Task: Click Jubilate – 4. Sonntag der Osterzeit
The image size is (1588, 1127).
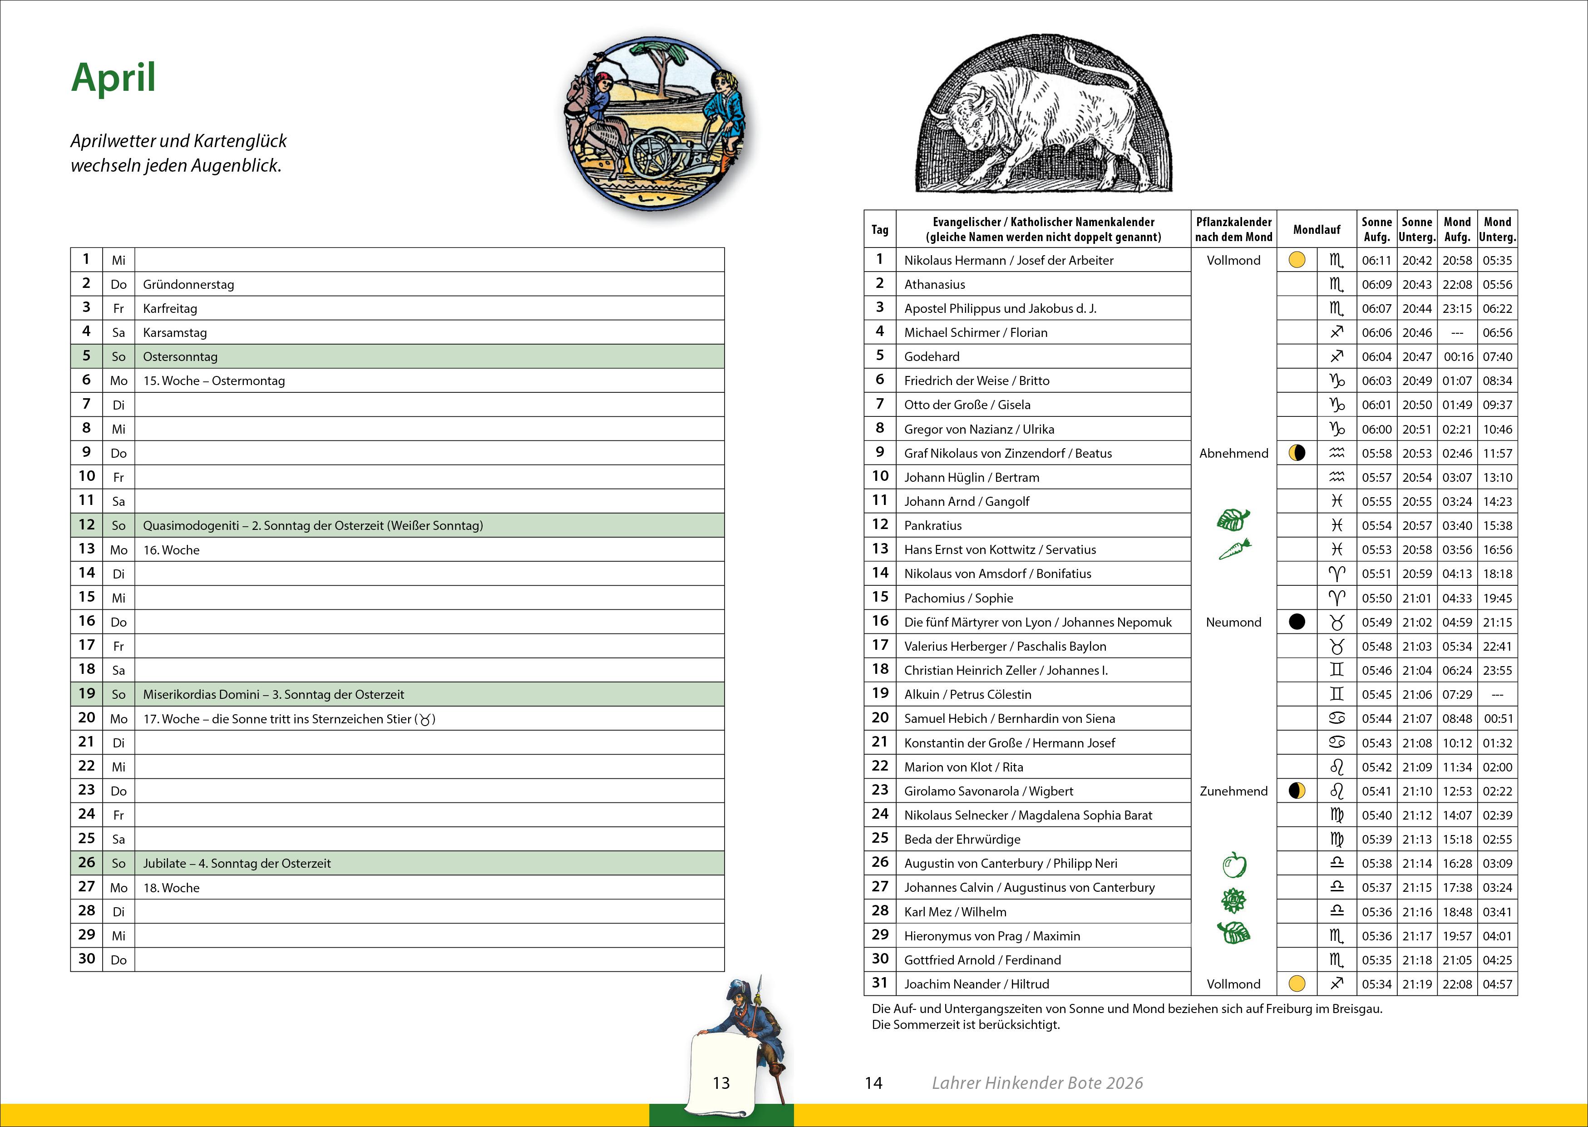Action: [x=237, y=863]
